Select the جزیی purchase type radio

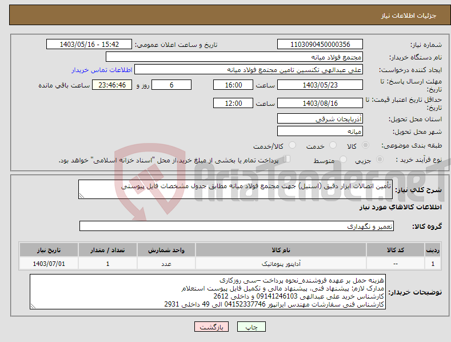coord(380,160)
